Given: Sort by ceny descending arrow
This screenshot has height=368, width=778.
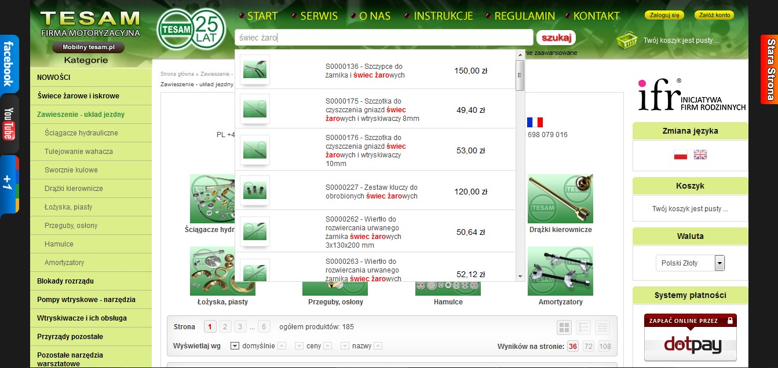Looking at the screenshot, I should pos(299,346).
